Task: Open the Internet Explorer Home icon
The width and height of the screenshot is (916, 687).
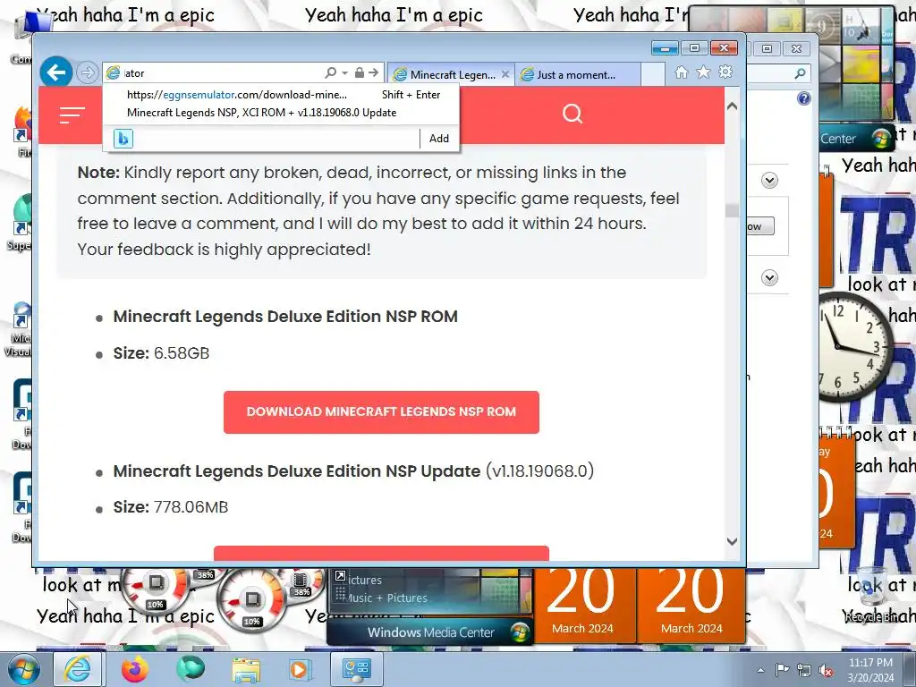Action: coord(681,72)
